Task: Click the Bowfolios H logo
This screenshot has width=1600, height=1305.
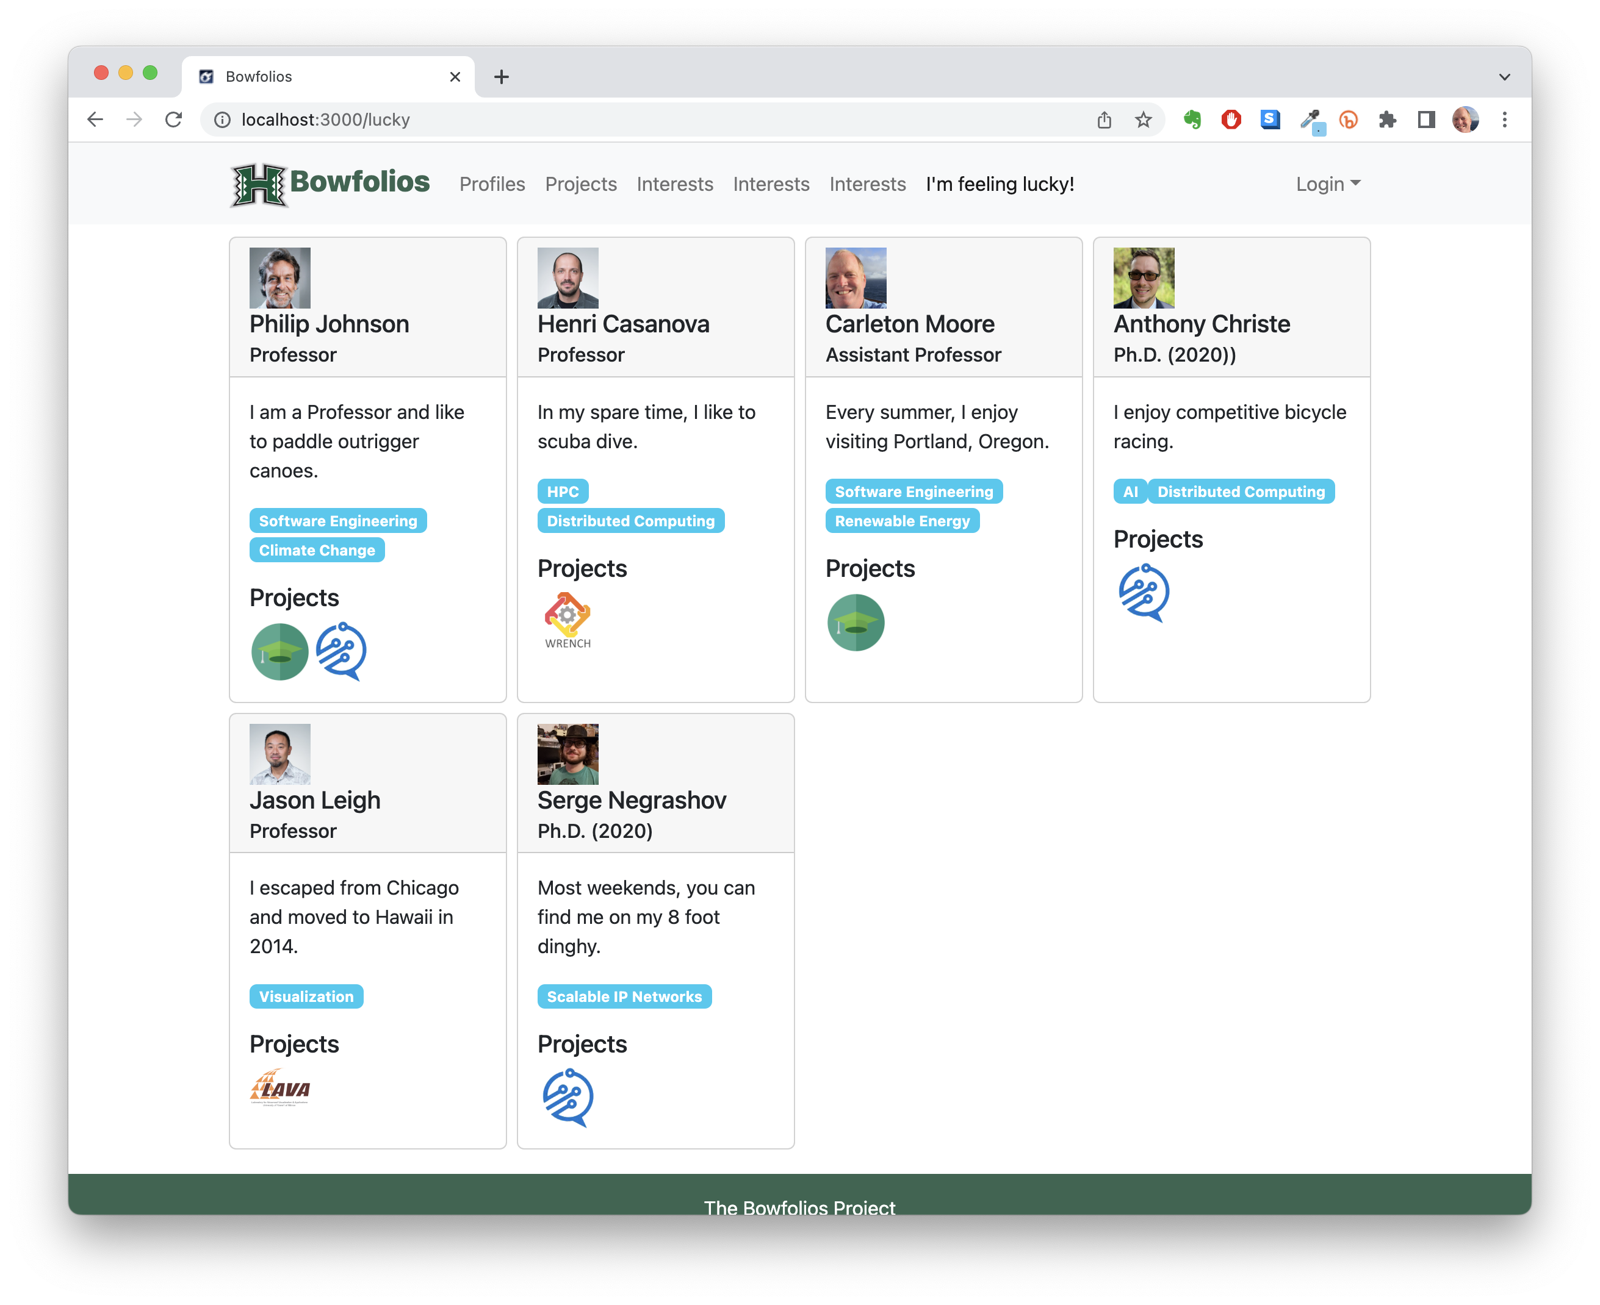Action: 258,184
